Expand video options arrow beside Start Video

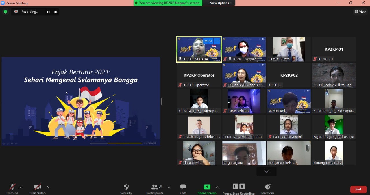point(48,187)
